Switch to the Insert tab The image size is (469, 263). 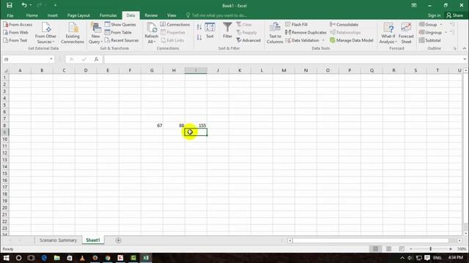(52, 15)
